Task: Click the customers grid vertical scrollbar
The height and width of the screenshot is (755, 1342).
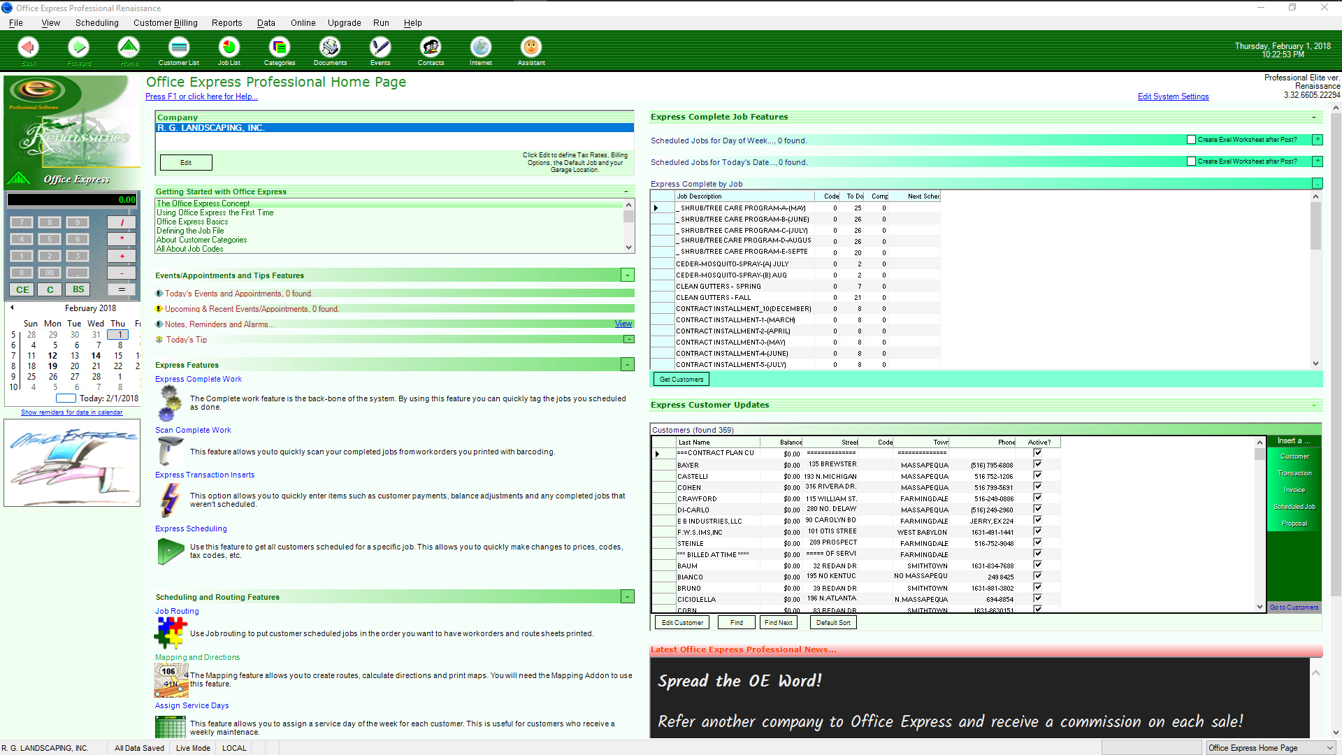Action: click(x=1260, y=524)
